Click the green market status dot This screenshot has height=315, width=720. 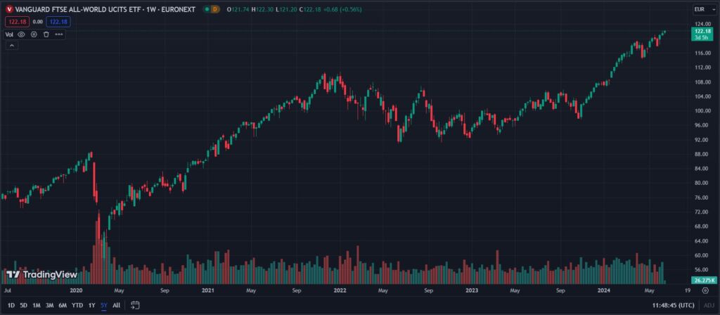point(205,9)
